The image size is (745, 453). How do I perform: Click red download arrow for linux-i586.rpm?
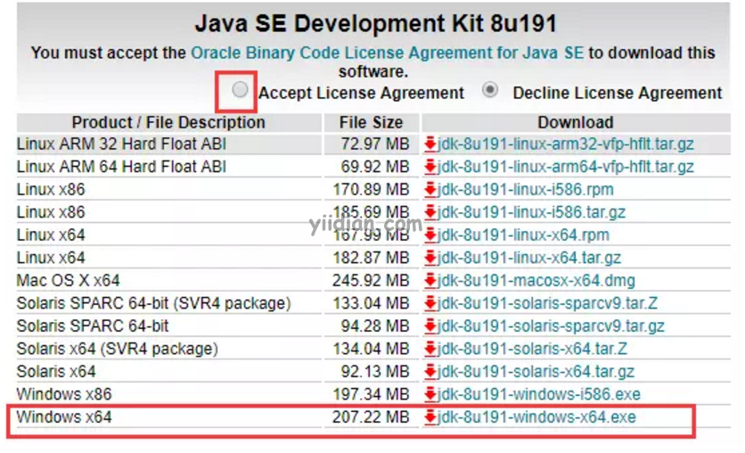coord(430,189)
